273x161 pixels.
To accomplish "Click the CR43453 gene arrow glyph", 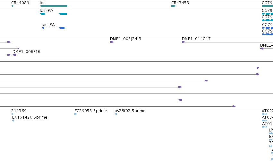I will click(x=174, y=6).
